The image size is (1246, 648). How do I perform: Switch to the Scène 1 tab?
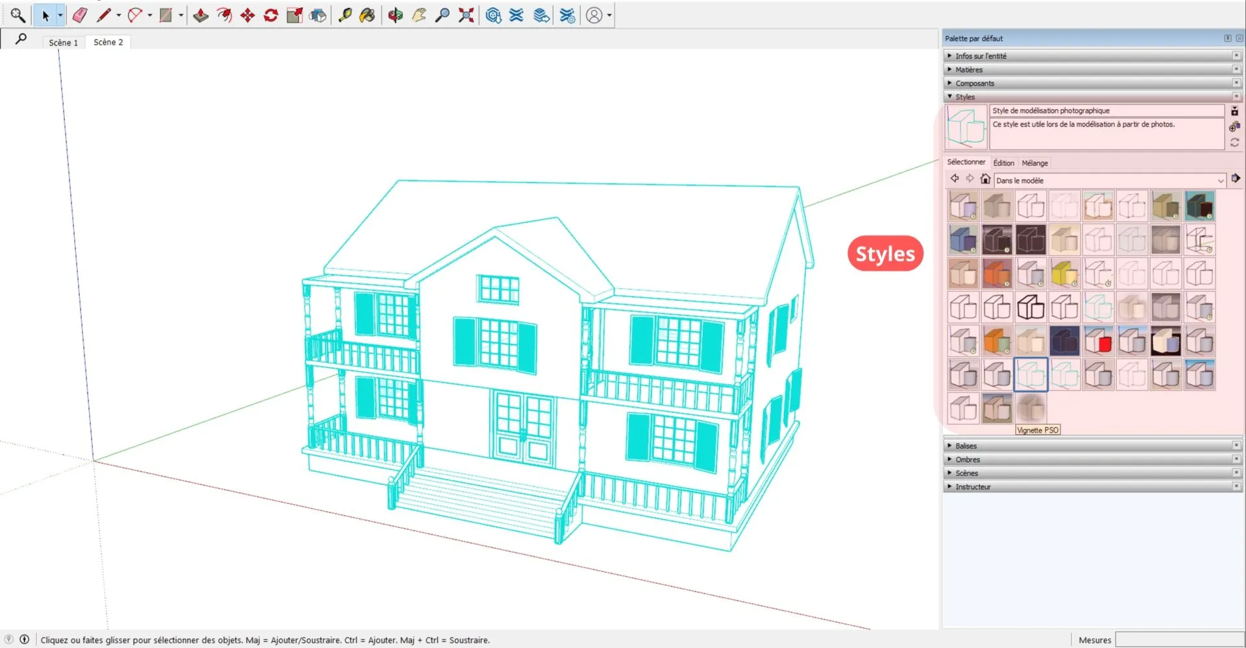(x=63, y=42)
